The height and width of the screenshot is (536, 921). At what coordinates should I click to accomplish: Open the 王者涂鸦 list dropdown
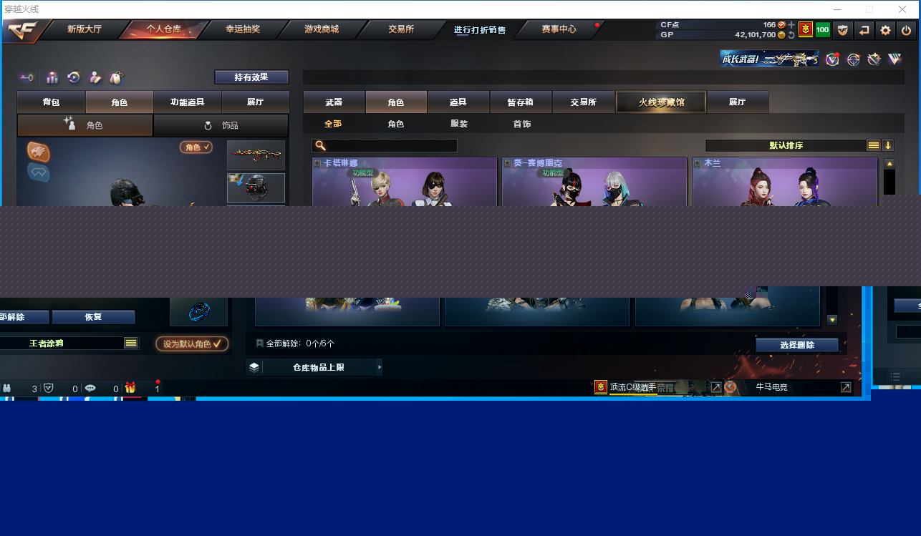tap(131, 343)
